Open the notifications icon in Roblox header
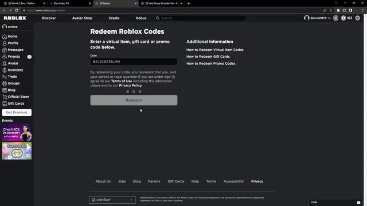The height and width of the screenshot is (206, 367). tap(335, 18)
